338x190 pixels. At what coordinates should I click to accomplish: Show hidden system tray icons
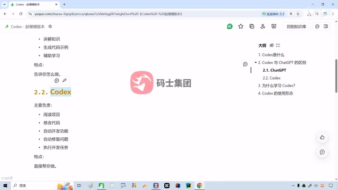click(x=293, y=185)
